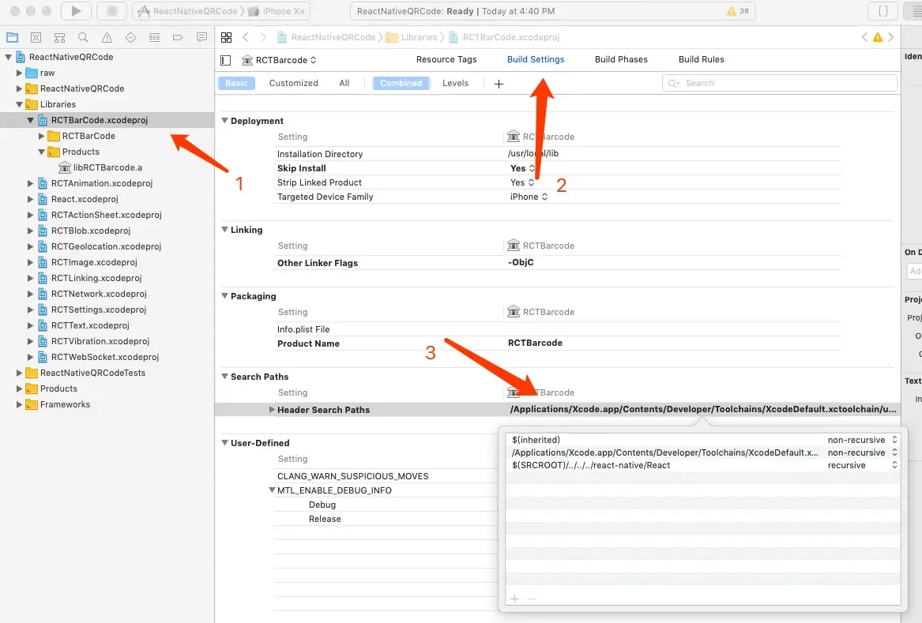Run the ReactNativeQRCode project
Image resolution: width=922 pixels, height=623 pixels.
(75, 11)
